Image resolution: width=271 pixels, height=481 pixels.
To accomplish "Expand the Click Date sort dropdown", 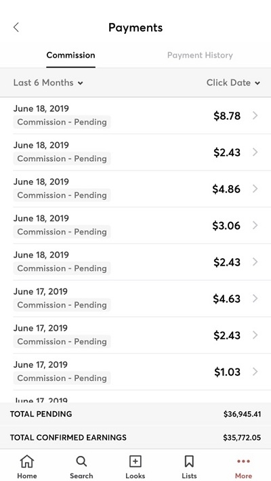I will tap(233, 83).
